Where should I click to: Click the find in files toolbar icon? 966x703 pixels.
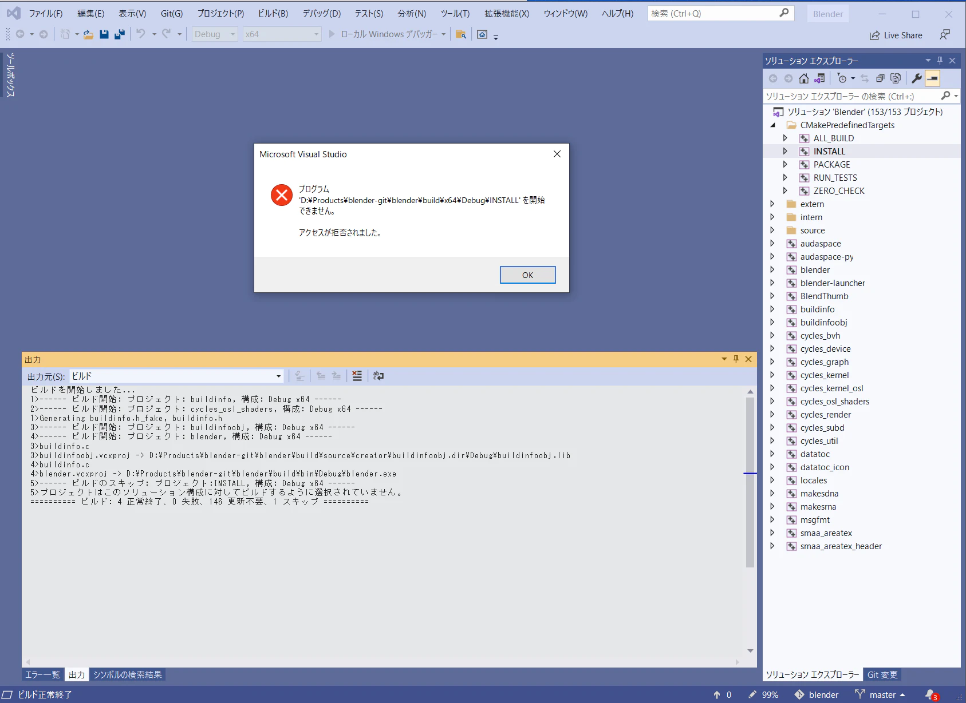tap(461, 34)
